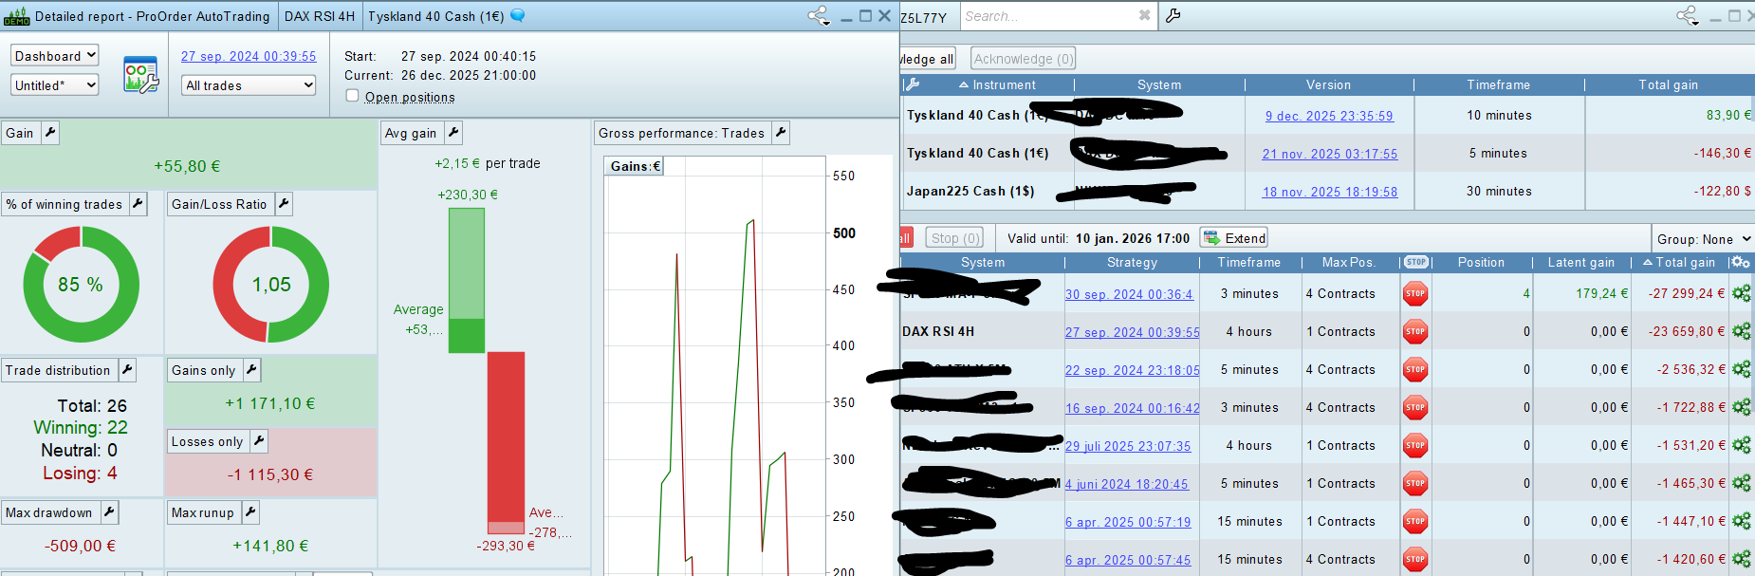Image resolution: width=1755 pixels, height=576 pixels.
Task: Click the dashboard layout settings icon
Action: pyautogui.click(x=140, y=74)
